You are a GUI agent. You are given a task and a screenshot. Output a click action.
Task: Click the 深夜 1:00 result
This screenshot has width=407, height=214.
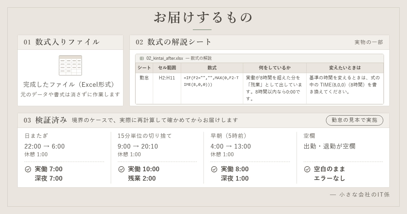[x=235, y=178]
